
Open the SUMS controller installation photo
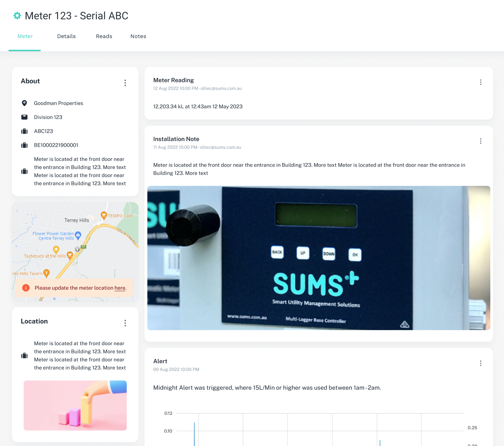319,258
